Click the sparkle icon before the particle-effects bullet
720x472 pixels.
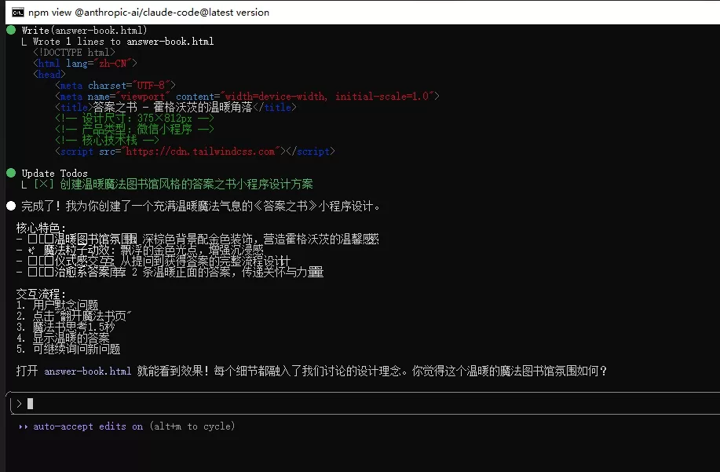coord(31,251)
